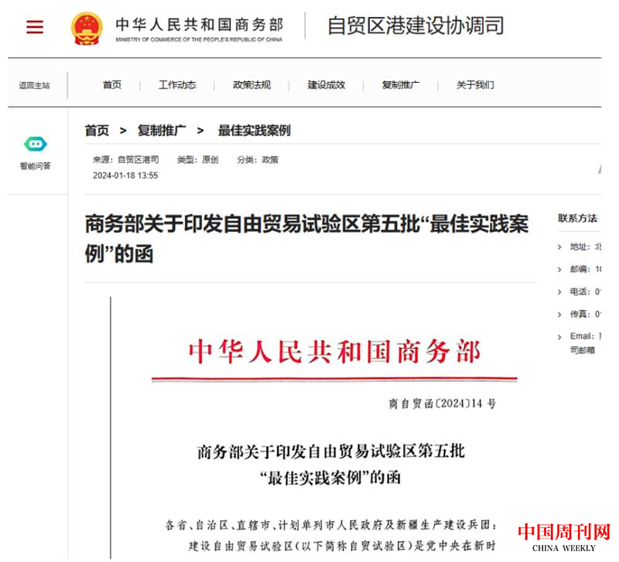The image size is (619, 562).
Task: Click the chevron beside Email
Action: pyautogui.click(x=560, y=336)
